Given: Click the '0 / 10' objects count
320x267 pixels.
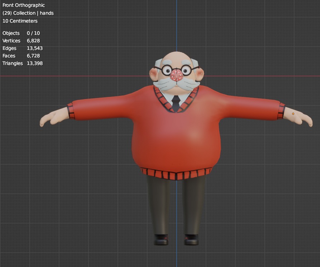Looking at the screenshot, I should tap(33, 33).
